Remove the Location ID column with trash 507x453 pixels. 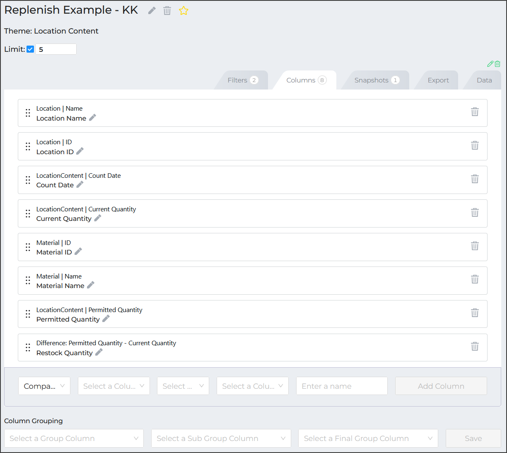click(475, 145)
